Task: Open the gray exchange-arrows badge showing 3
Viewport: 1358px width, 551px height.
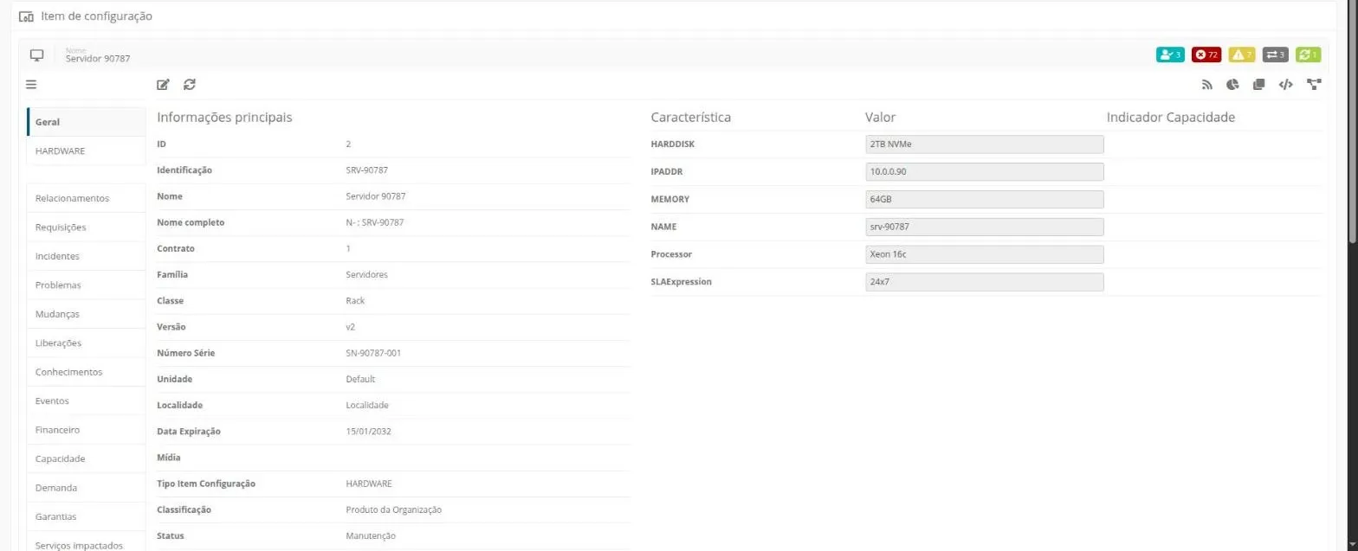Action: [x=1276, y=54]
